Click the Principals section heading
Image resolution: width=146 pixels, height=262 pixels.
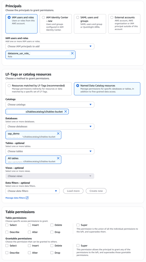[14, 6]
